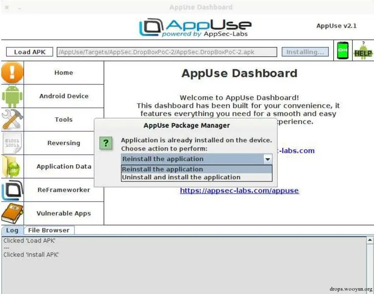Click the AppUse Package Manager dialog title
The height and width of the screenshot is (294, 374).
tap(187, 125)
